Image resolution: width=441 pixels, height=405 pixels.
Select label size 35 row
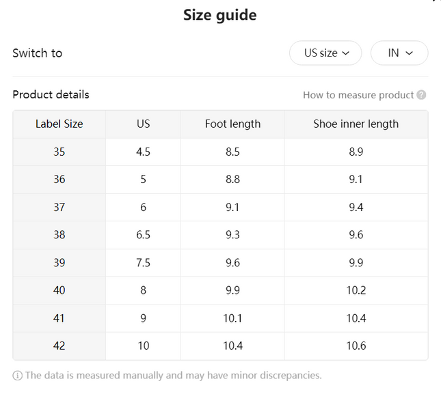pyautogui.click(x=220, y=152)
